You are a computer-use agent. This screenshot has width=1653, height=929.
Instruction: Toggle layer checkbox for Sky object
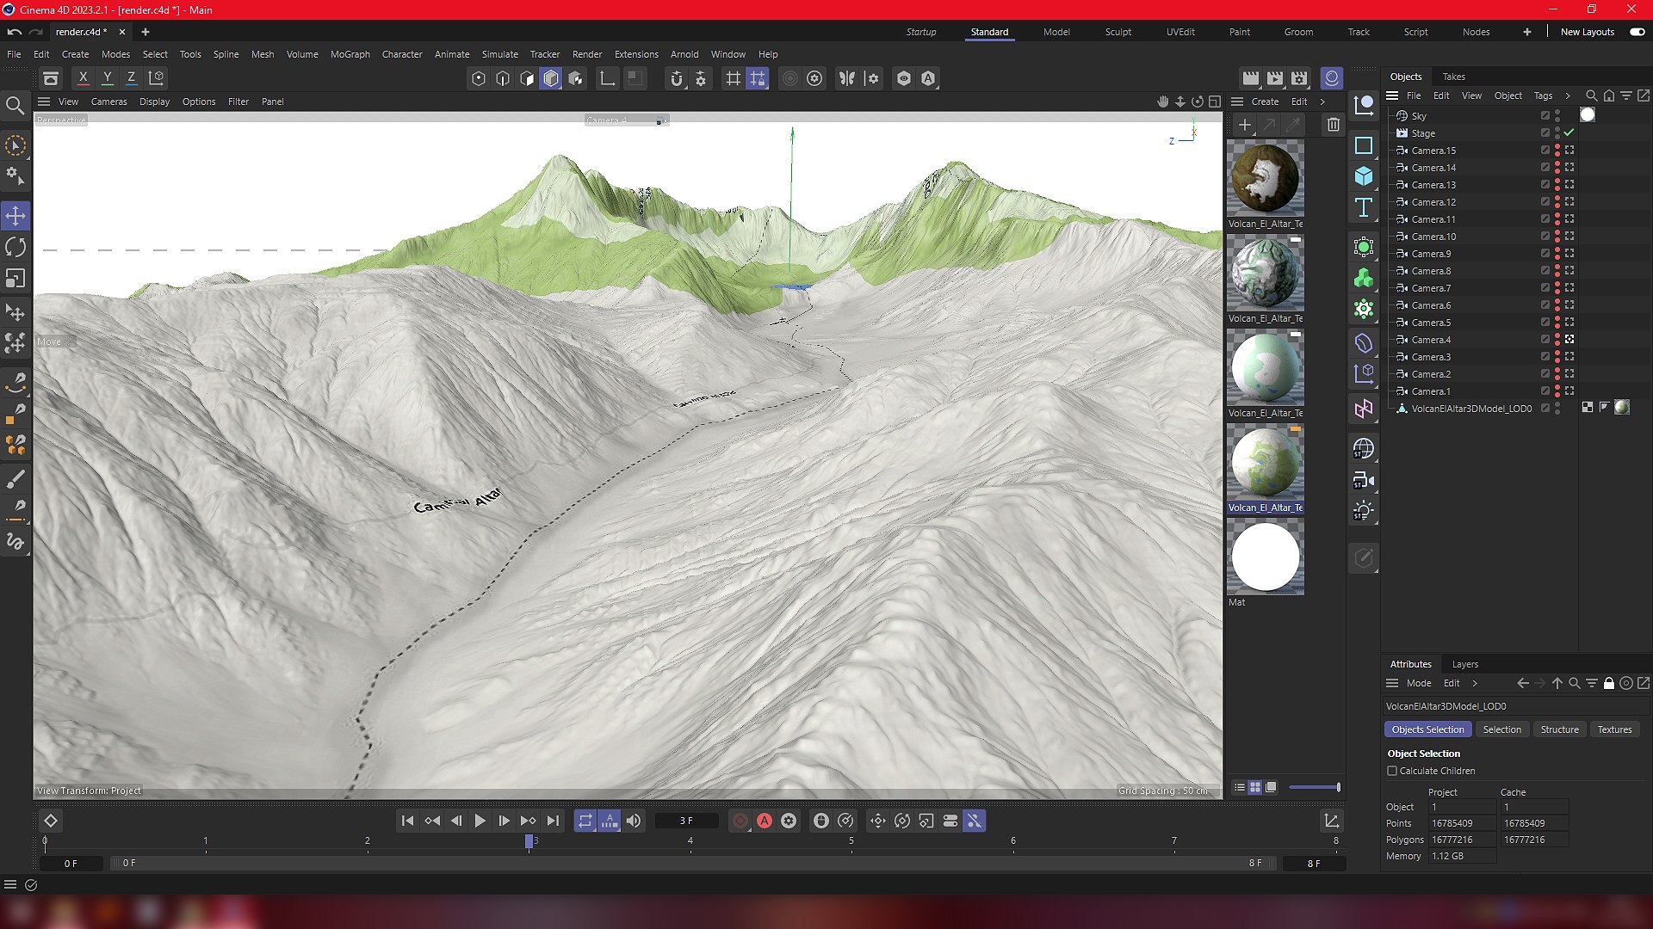tap(1545, 115)
